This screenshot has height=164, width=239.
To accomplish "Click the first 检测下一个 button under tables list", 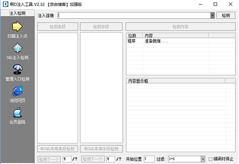I will (49, 159).
